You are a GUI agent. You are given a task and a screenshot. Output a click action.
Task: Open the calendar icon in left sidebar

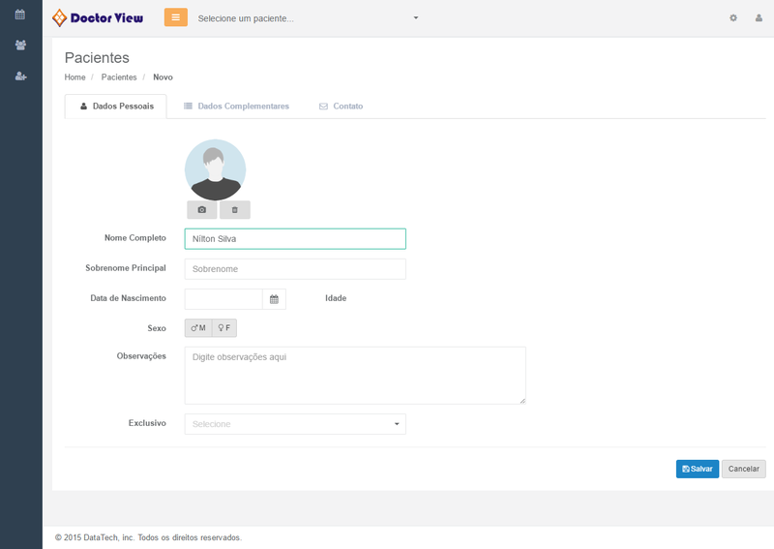tap(20, 15)
